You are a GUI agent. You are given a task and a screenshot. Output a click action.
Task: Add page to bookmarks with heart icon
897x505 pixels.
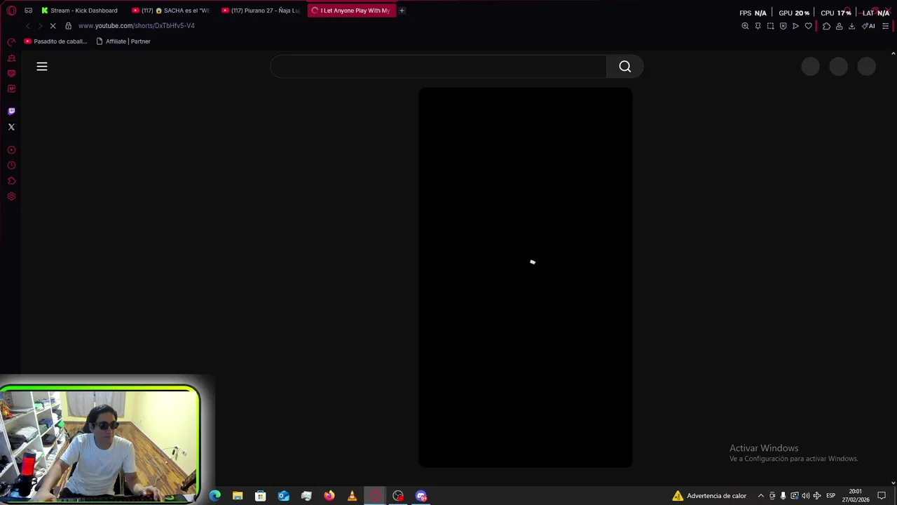pos(808,26)
